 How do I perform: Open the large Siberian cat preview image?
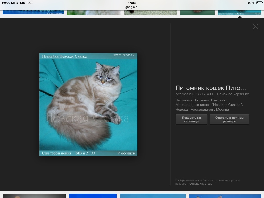[88, 104]
